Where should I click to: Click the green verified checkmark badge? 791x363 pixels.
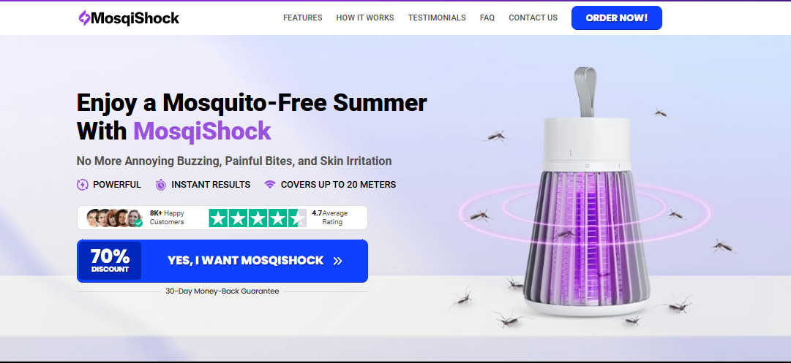click(138, 223)
